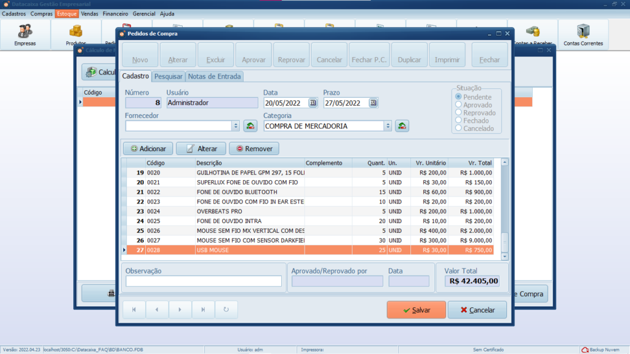Expand the Fornecedor dropdown
630x354 pixels.
(x=236, y=126)
